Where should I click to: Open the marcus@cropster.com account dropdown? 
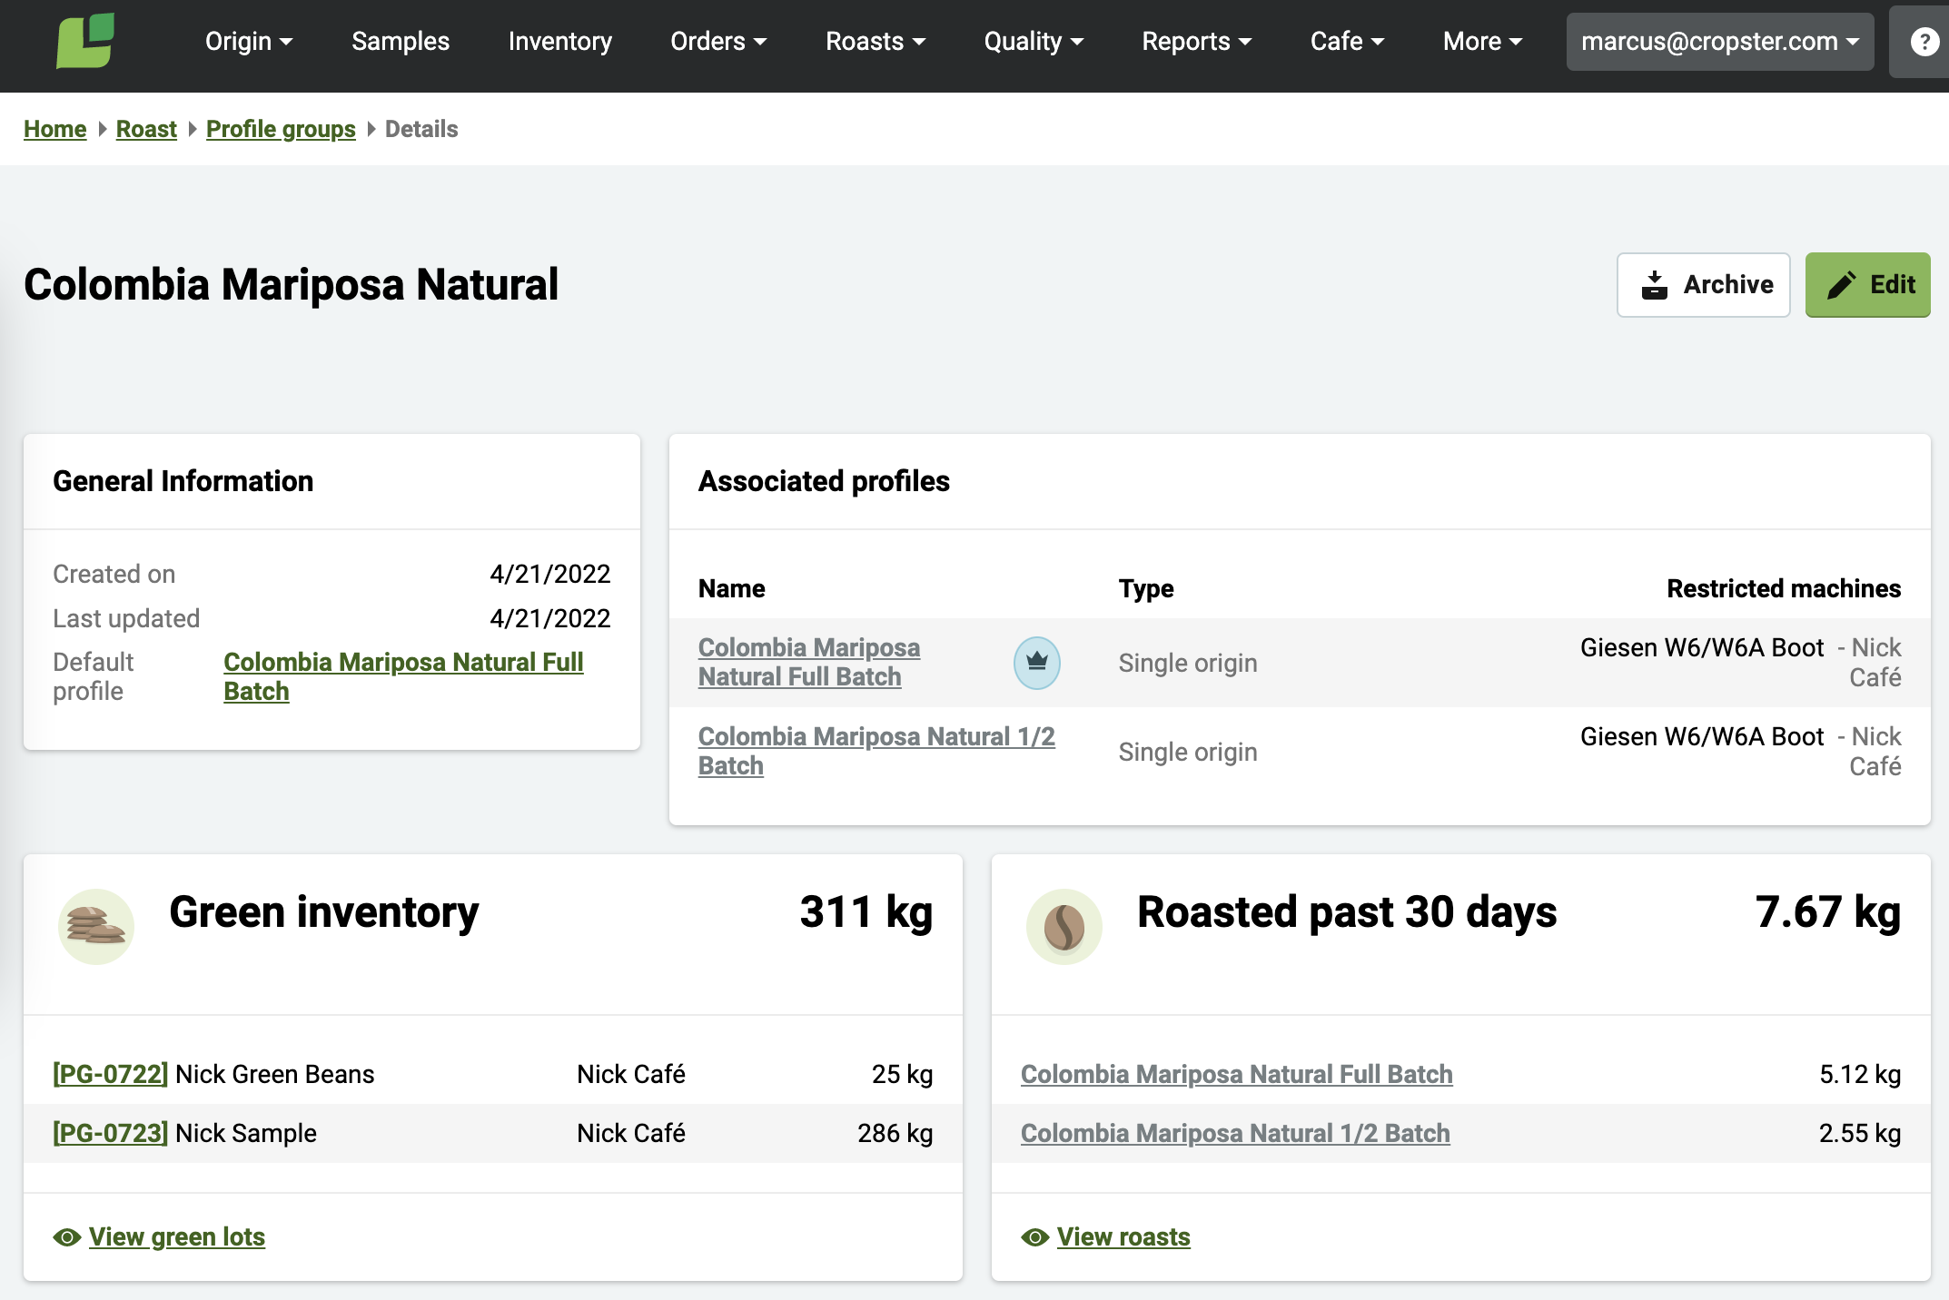[1720, 42]
